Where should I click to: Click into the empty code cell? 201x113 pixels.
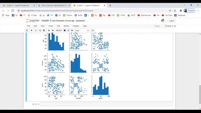(x=106, y=104)
